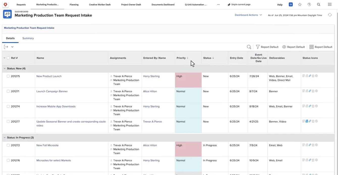The height and width of the screenshot is (175, 338).
Task: Open the global search magnifier in top bar
Action: [319, 5]
